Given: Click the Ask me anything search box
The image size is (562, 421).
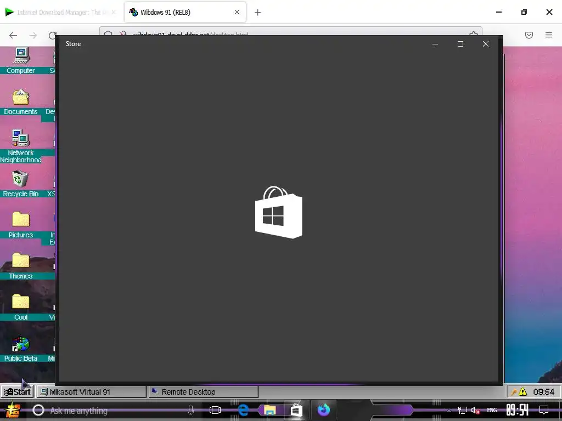Looking at the screenshot, I should [113, 410].
